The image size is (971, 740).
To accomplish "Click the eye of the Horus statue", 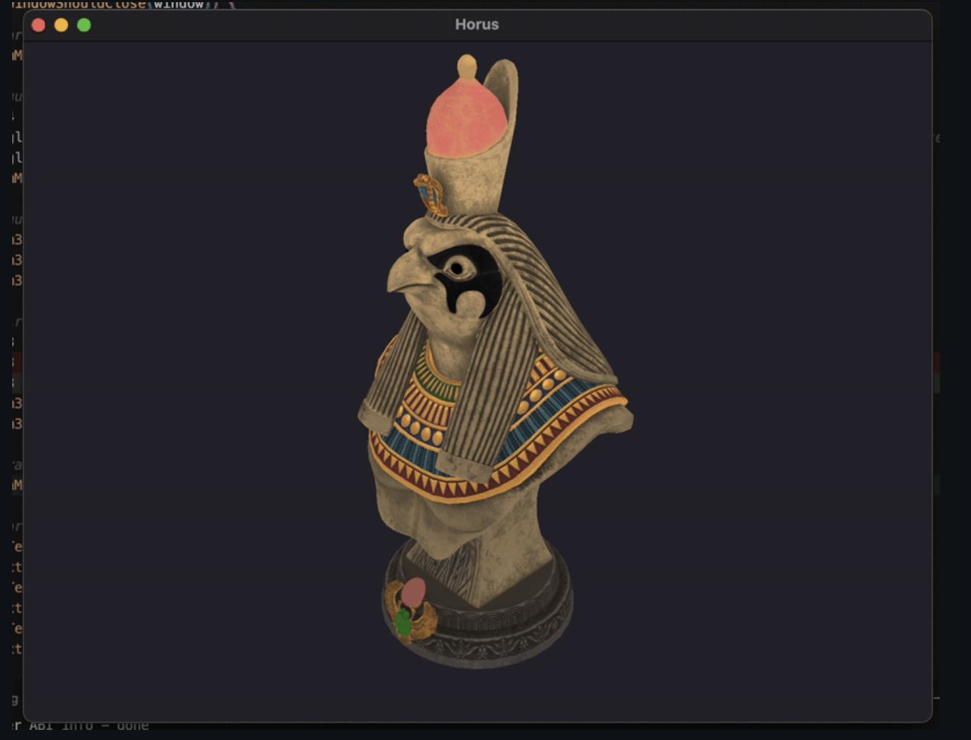I will pyautogui.click(x=458, y=267).
